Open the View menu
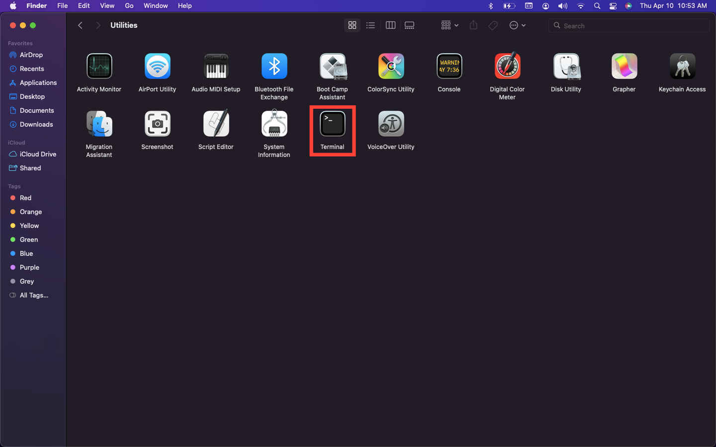This screenshot has height=447, width=716. pyautogui.click(x=107, y=6)
